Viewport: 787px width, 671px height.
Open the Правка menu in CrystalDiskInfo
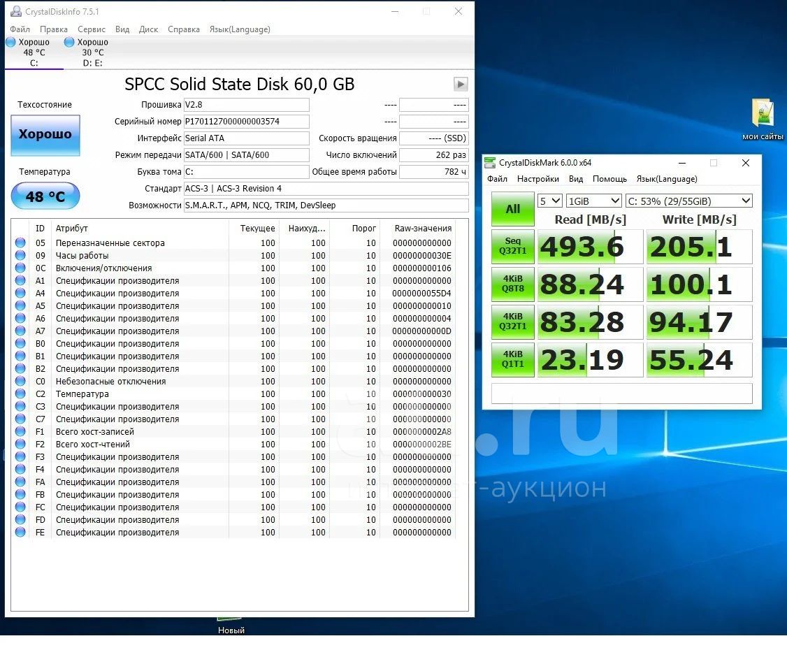point(54,29)
